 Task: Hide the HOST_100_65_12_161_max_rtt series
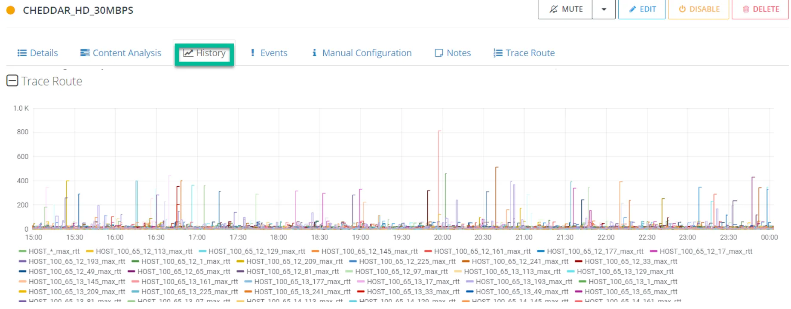point(478,251)
